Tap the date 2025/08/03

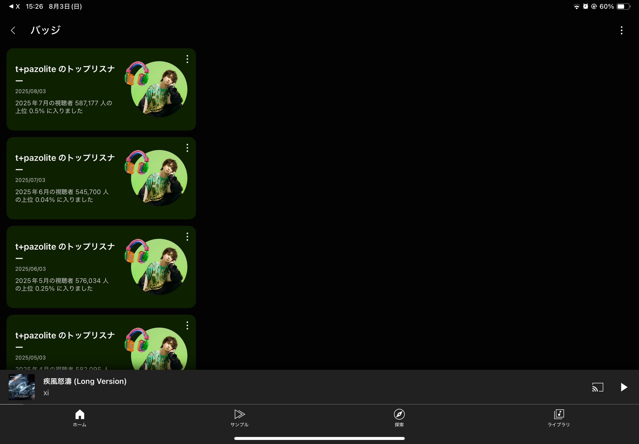coord(31,91)
